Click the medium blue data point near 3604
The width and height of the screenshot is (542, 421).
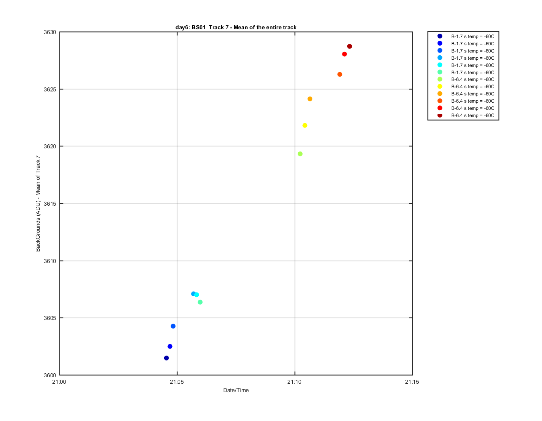coord(173,326)
